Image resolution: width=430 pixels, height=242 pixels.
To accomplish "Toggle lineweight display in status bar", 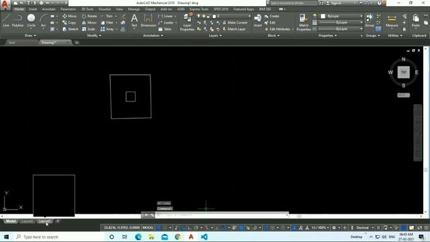I will [x=234, y=228].
